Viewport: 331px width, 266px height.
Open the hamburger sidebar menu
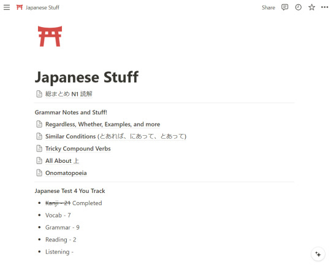tap(7, 7)
